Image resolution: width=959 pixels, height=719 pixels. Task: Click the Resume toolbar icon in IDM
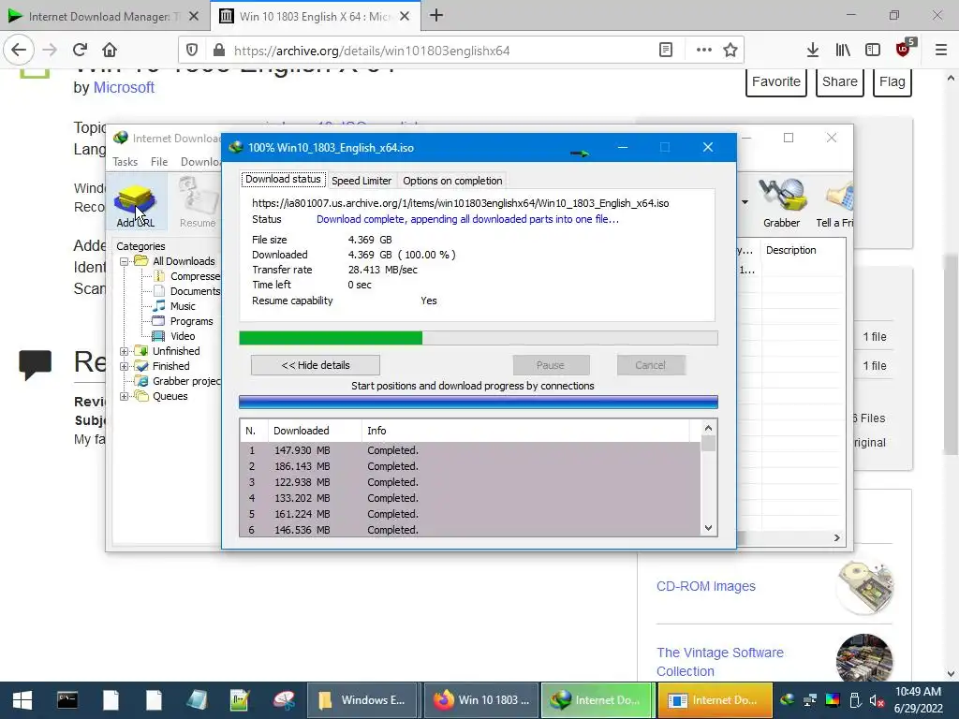[x=198, y=204]
